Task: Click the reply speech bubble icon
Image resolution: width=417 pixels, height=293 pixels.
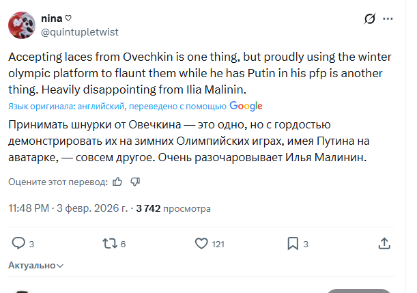Action: [18, 243]
